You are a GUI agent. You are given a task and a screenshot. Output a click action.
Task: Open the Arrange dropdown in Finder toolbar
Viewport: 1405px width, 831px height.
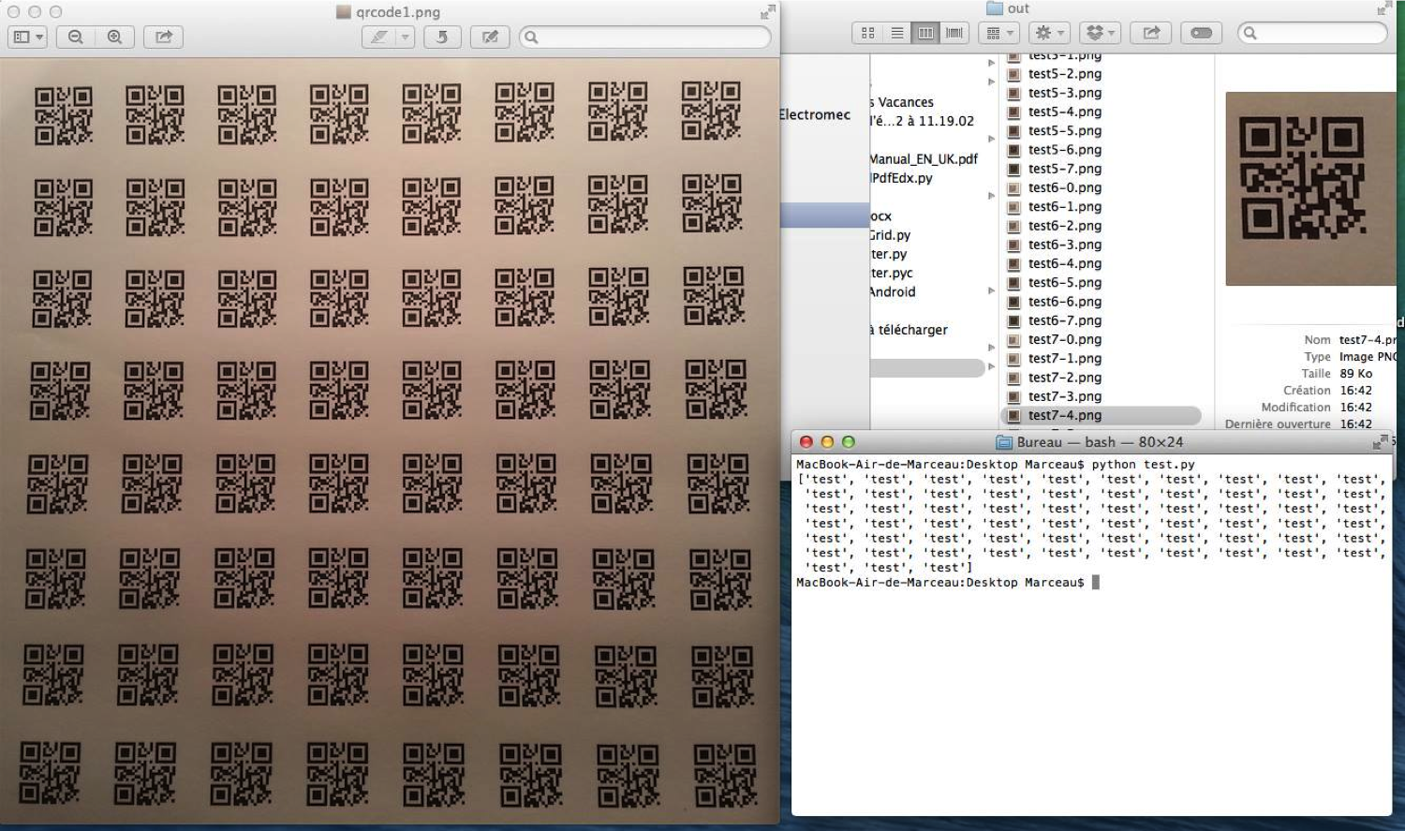pyautogui.click(x=999, y=33)
